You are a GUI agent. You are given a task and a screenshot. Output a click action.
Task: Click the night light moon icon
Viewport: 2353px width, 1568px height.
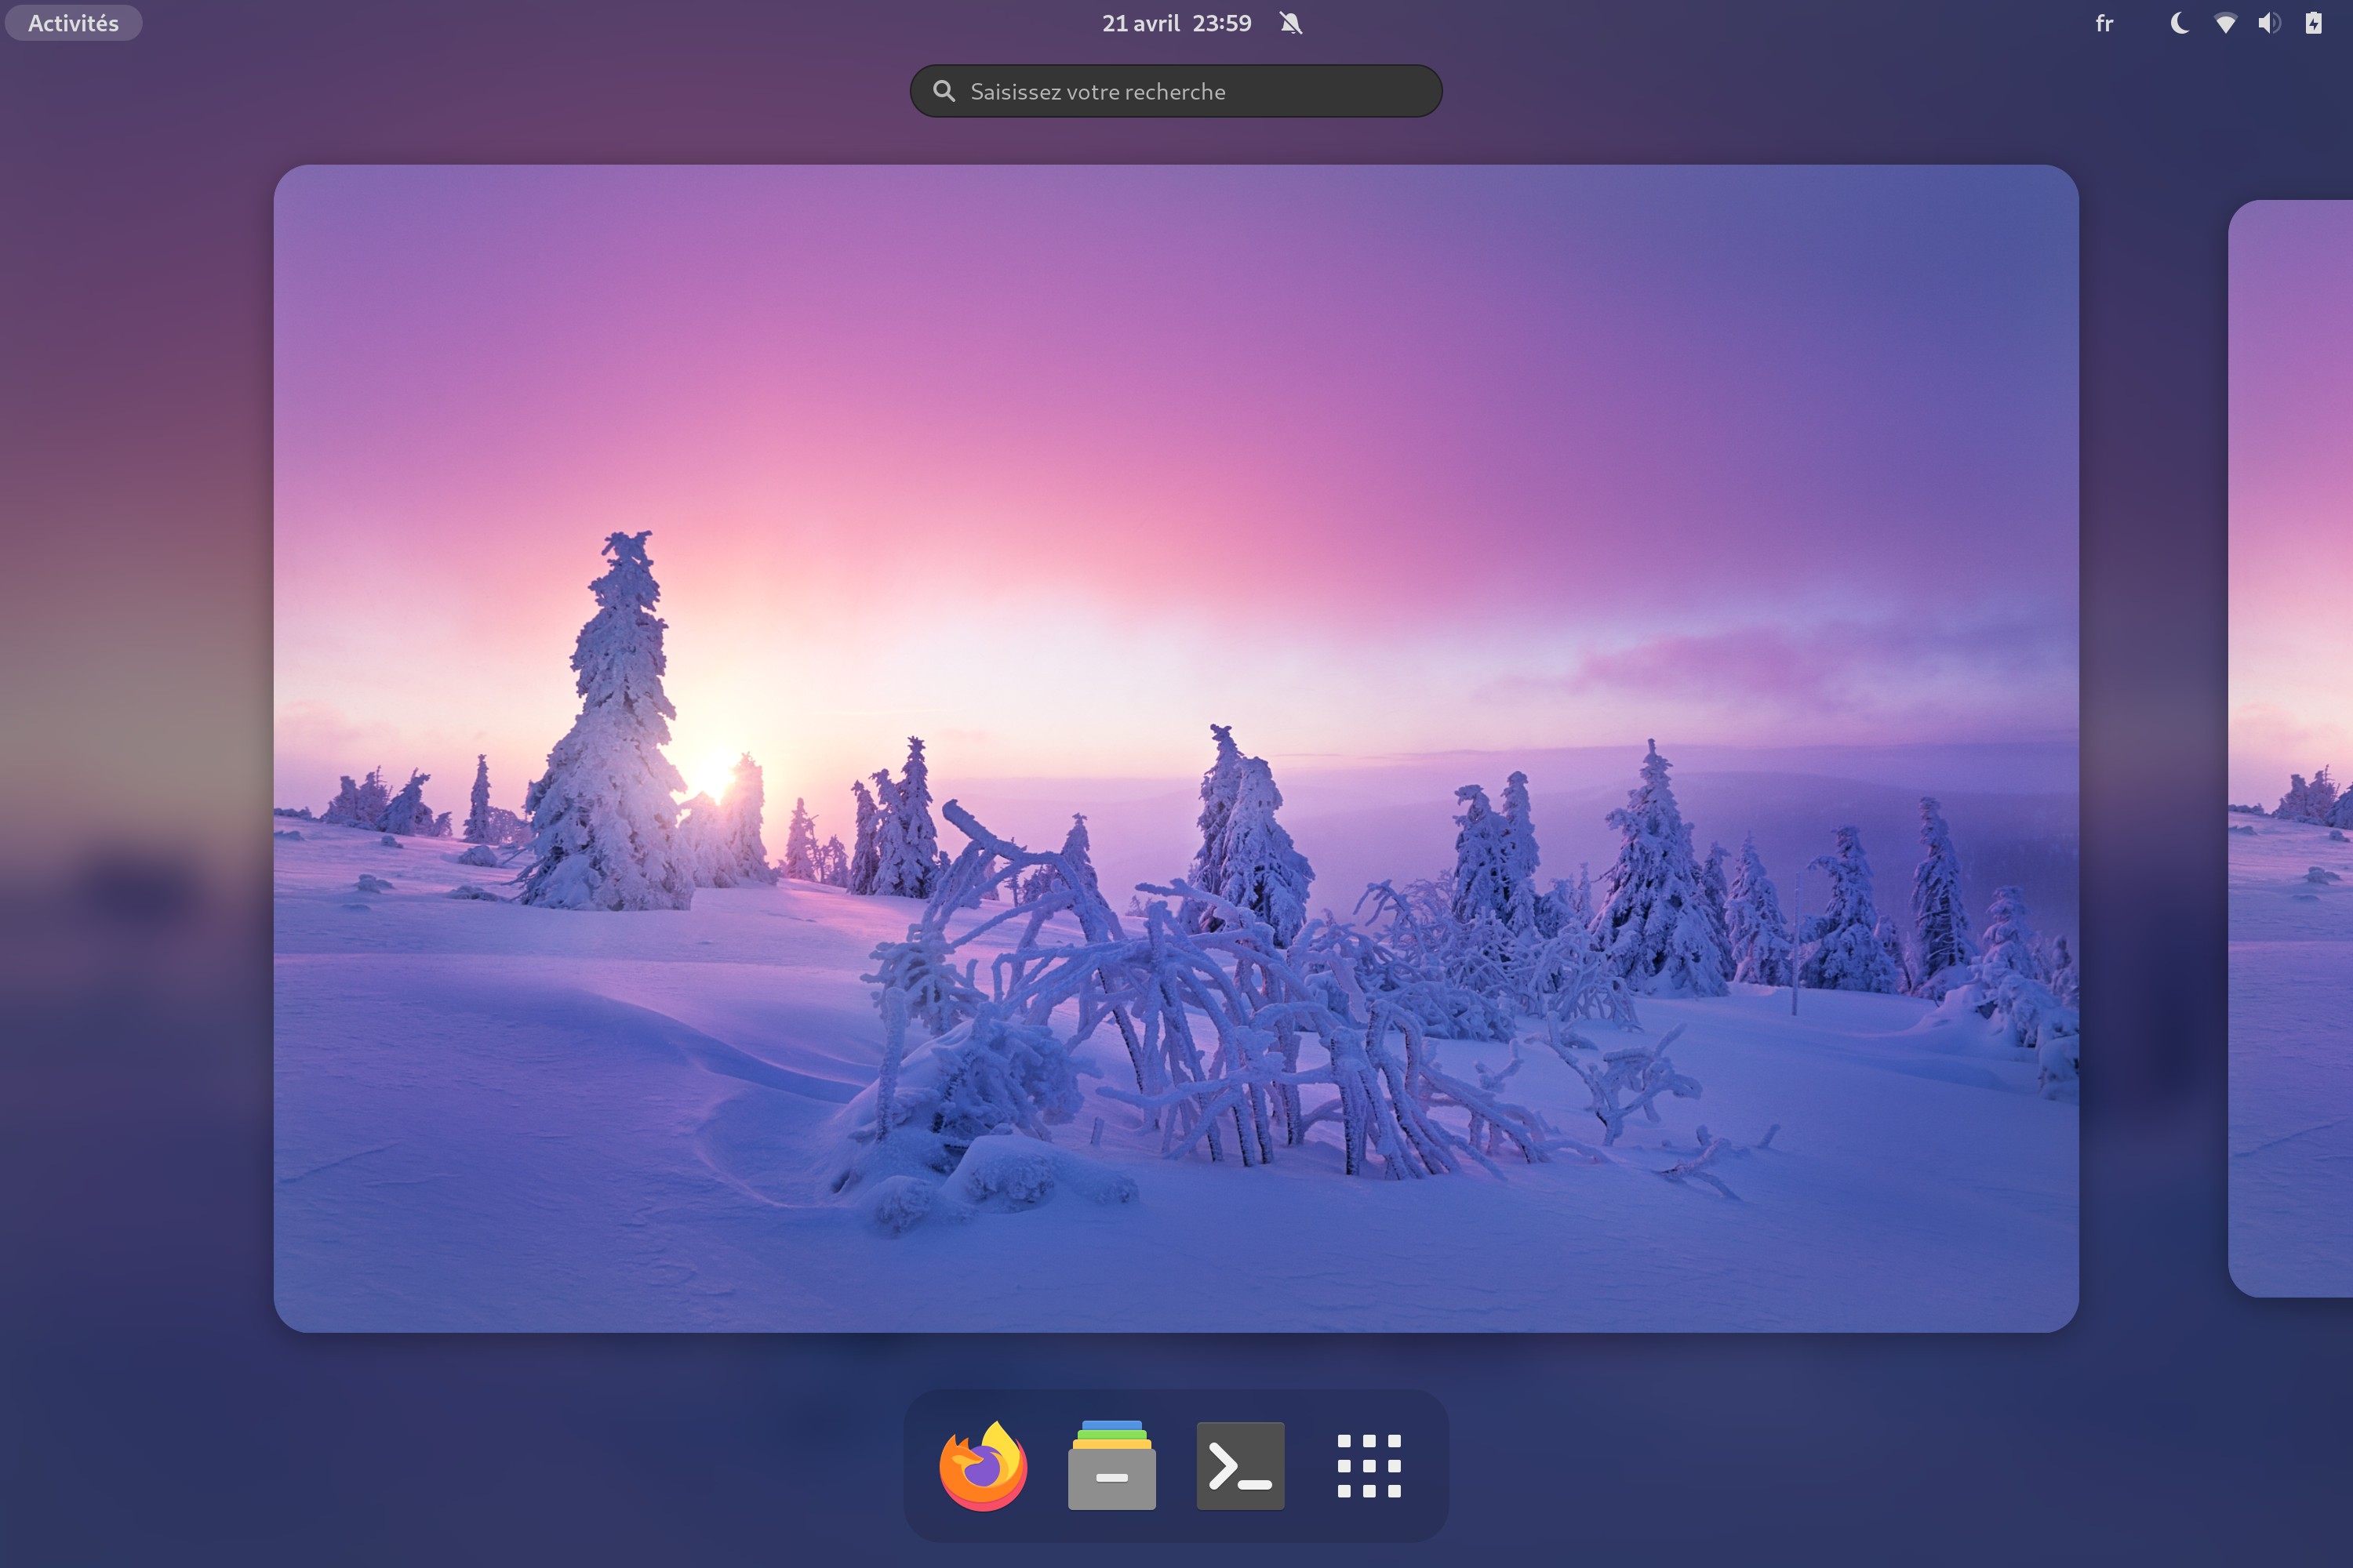(2179, 23)
